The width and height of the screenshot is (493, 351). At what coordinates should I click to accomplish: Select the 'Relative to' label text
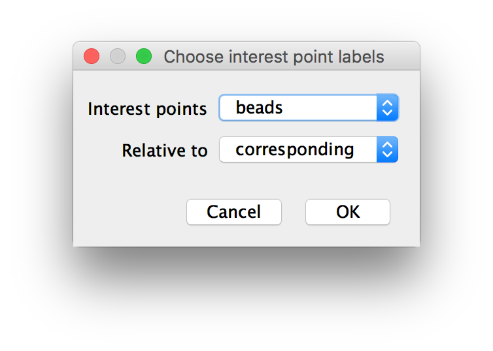pos(165,150)
